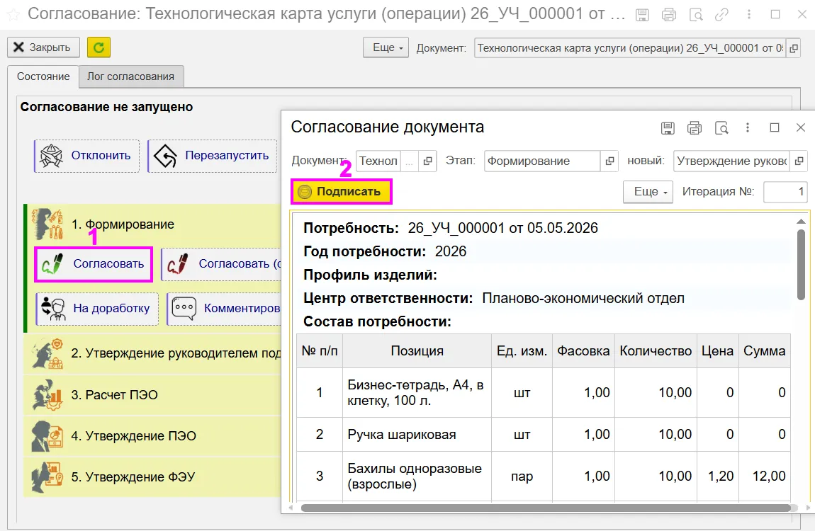Open three-dot menu in Согласование документа dialog
815x531 pixels.
pyautogui.click(x=748, y=127)
